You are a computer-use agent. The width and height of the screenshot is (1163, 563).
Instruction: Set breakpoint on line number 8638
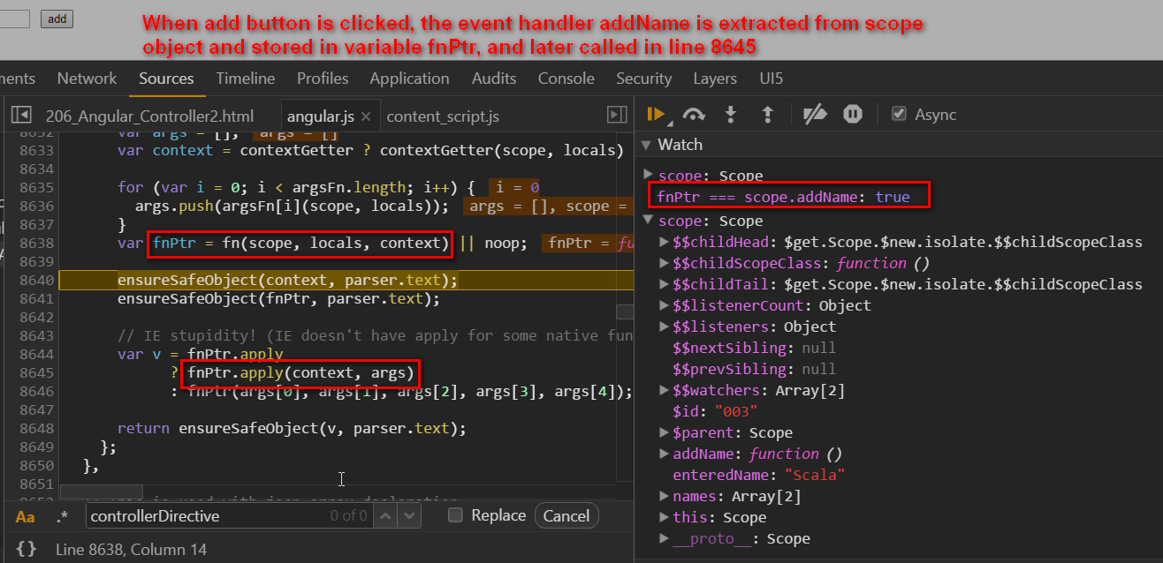tap(37, 243)
